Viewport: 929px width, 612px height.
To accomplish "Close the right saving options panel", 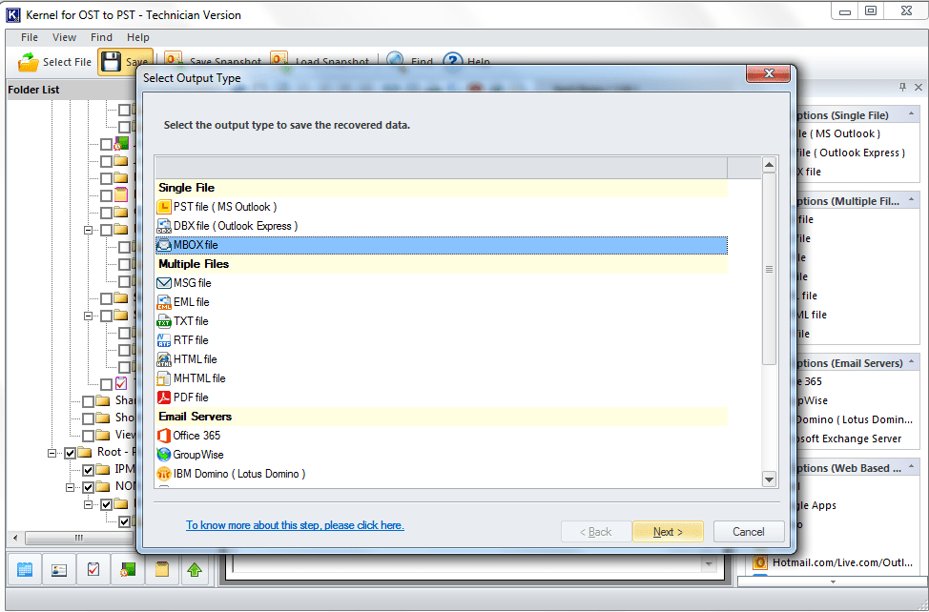I will click(919, 87).
